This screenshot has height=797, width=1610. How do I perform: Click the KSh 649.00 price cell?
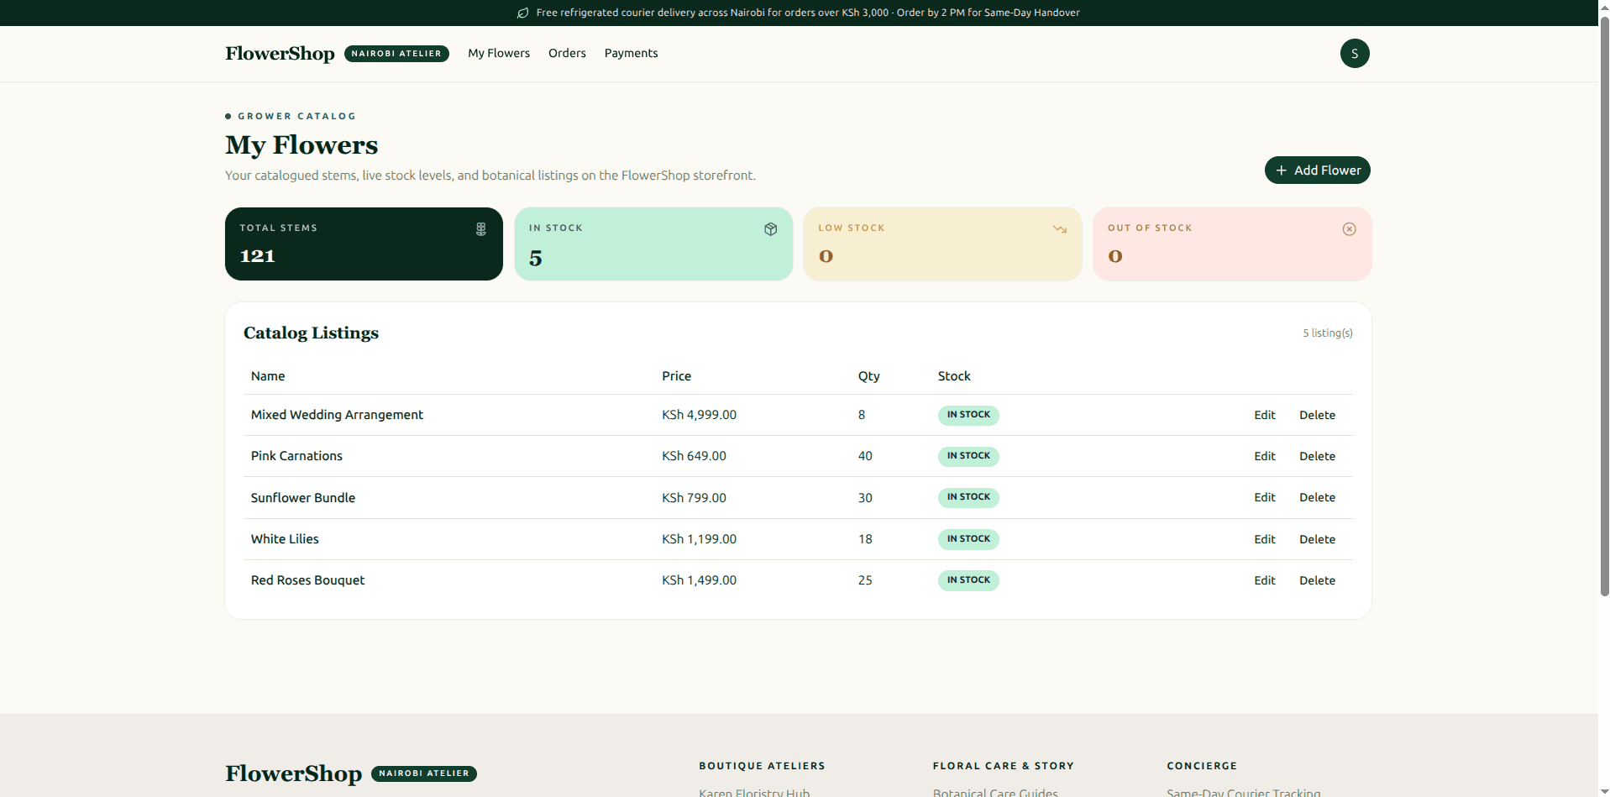694,456
